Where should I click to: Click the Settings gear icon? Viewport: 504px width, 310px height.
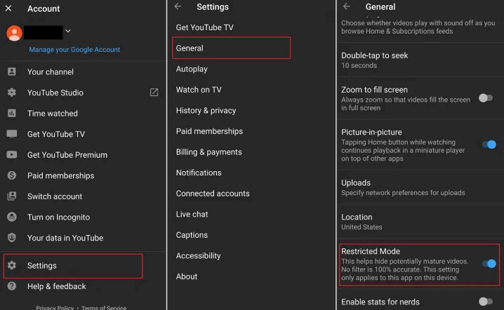(12, 266)
